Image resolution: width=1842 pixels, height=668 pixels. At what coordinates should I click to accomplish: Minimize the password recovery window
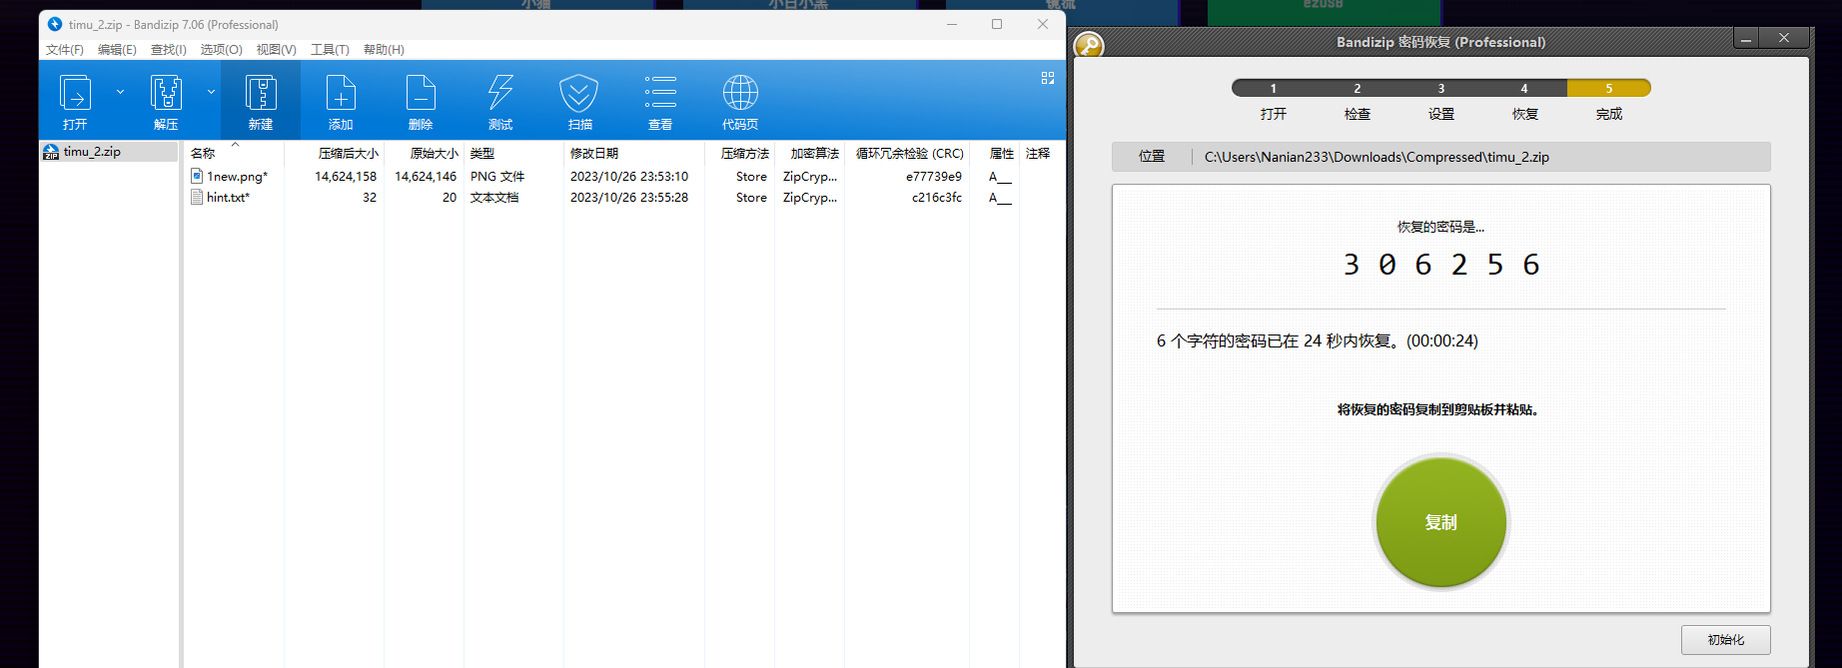(1746, 39)
